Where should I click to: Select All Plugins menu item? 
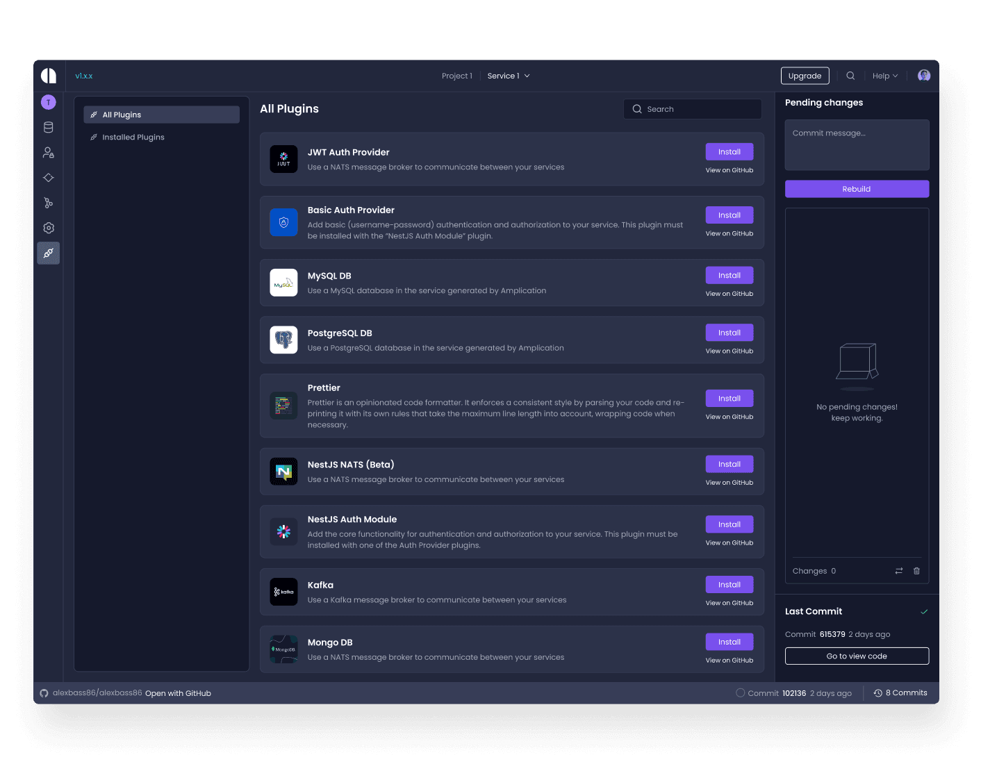(161, 115)
